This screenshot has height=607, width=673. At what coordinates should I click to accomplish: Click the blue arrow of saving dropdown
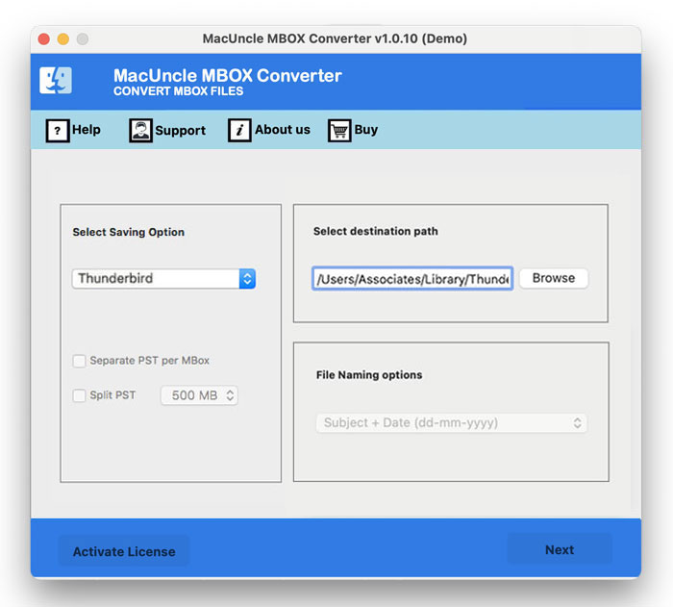pos(247,279)
